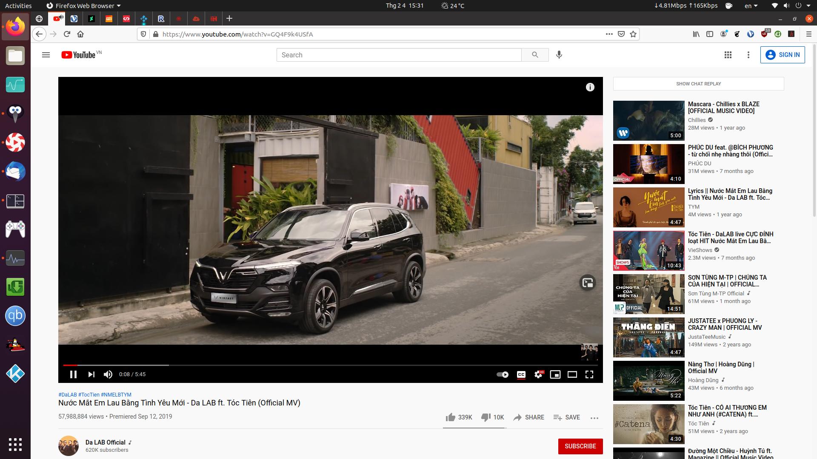Viewport: 817px width, 459px height.
Task: Open the 'en' input language dropdown
Action: [751, 6]
